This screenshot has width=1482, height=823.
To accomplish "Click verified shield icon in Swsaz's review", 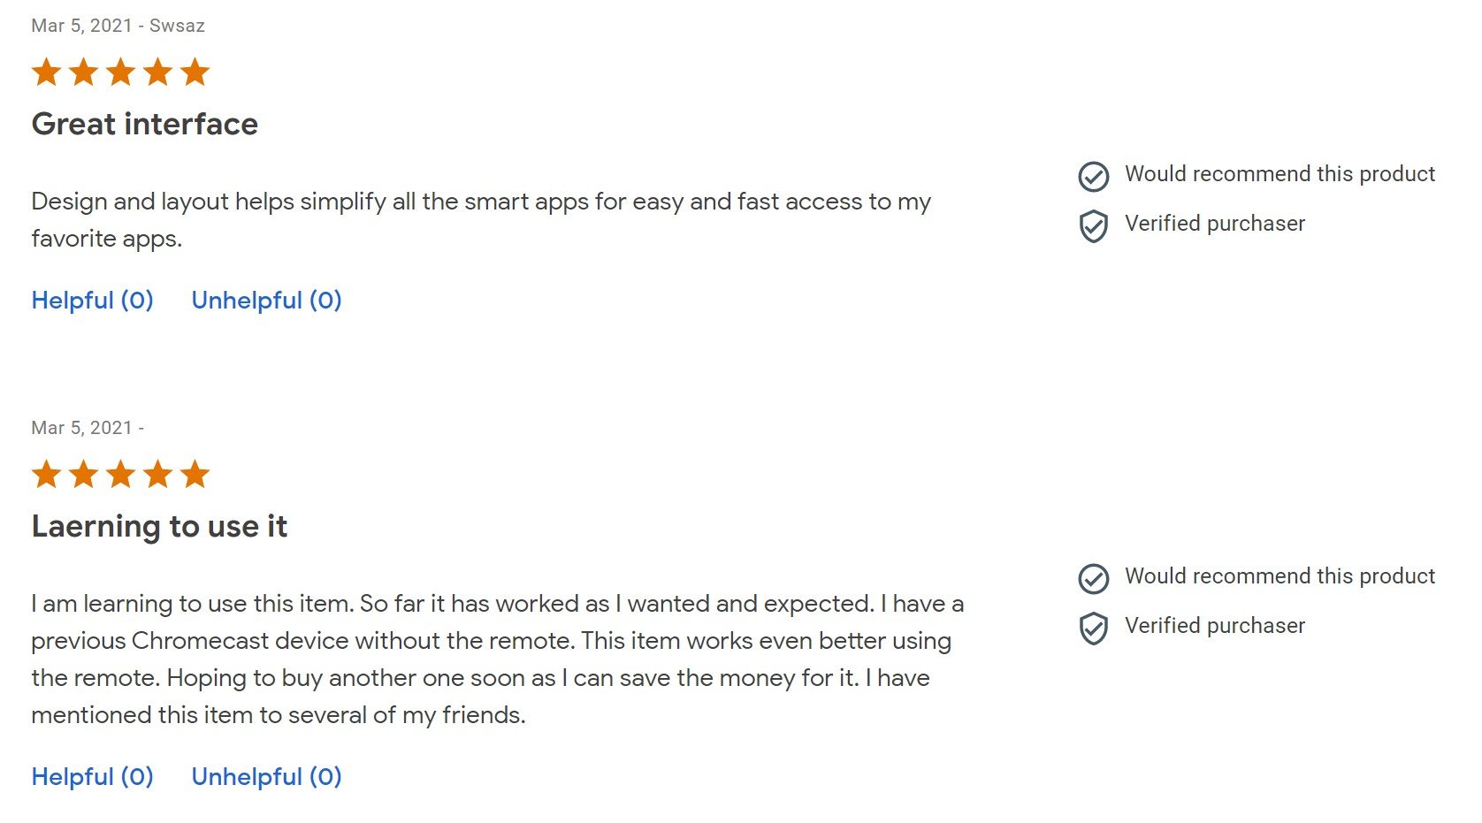I will point(1094,226).
